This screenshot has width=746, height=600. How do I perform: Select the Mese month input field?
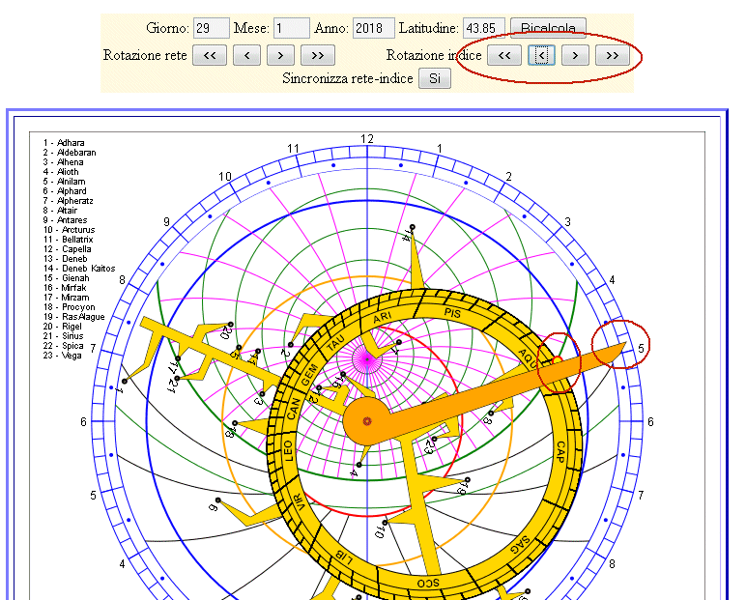tap(292, 28)
